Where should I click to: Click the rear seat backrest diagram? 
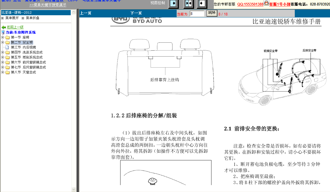click(x=165, y=67)
